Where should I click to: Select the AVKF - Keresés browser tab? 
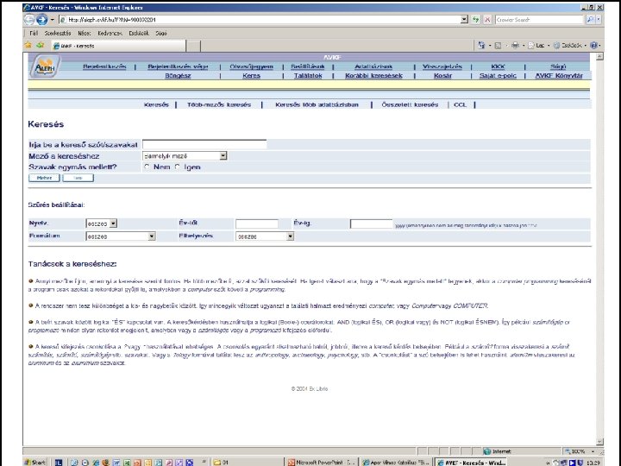pyautogui.click(x=118, y=46)
